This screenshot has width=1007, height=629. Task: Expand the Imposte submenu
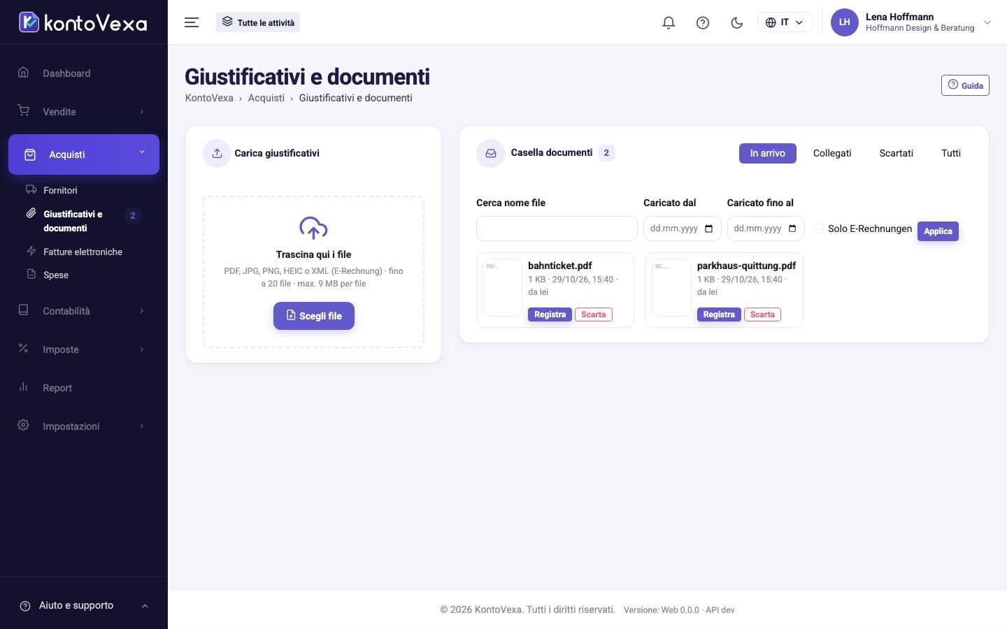(142, 349)
